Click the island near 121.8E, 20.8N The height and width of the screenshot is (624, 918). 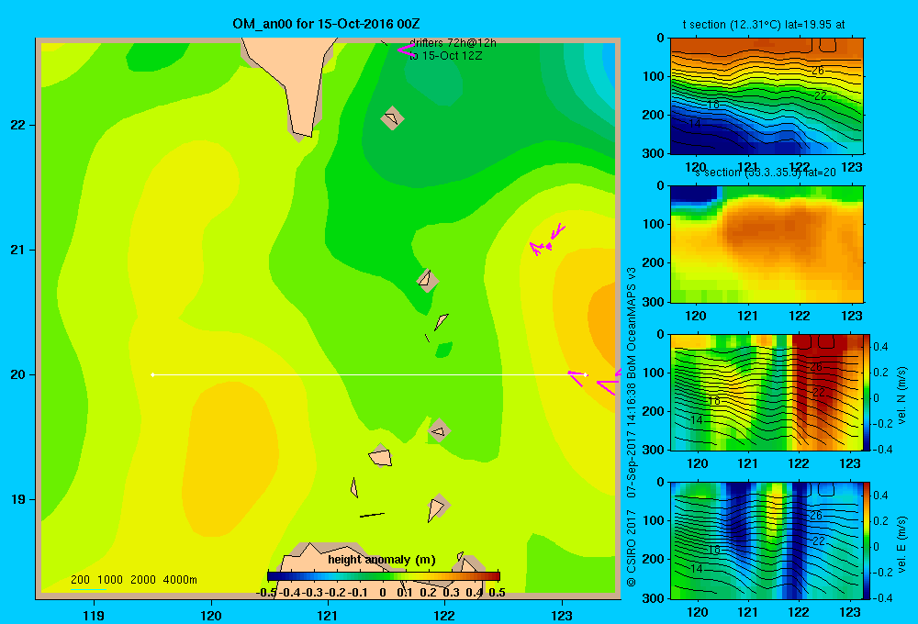[427, 281]
